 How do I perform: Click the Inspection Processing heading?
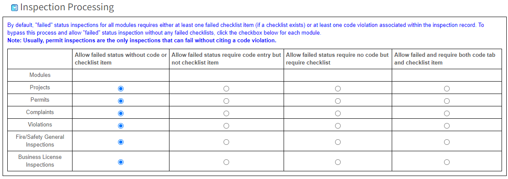[67, 7]
